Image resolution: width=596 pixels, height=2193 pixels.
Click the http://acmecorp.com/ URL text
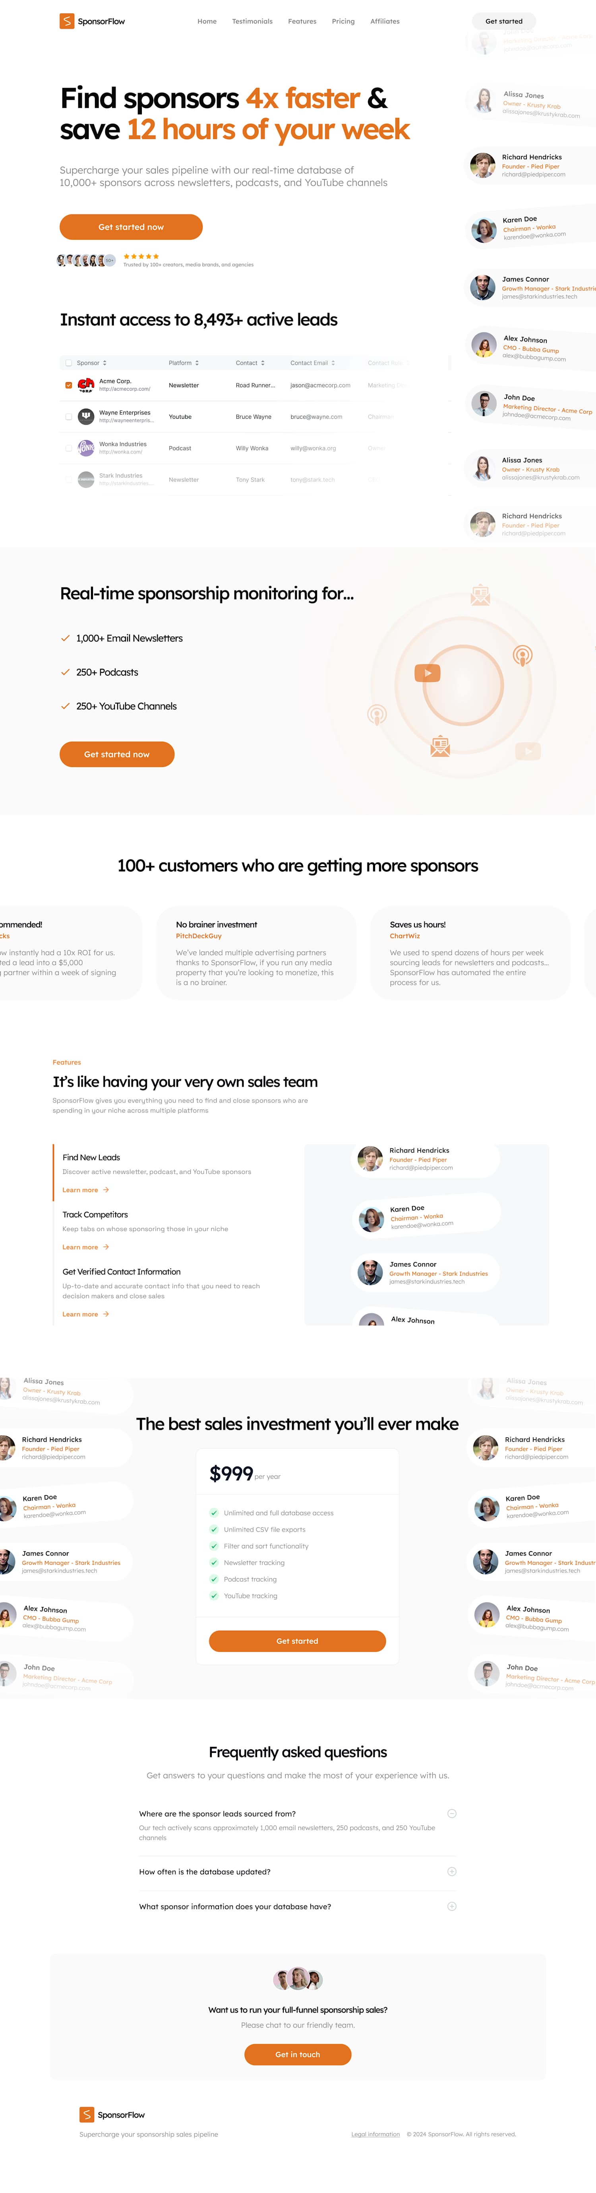click(x=125, y=389)
